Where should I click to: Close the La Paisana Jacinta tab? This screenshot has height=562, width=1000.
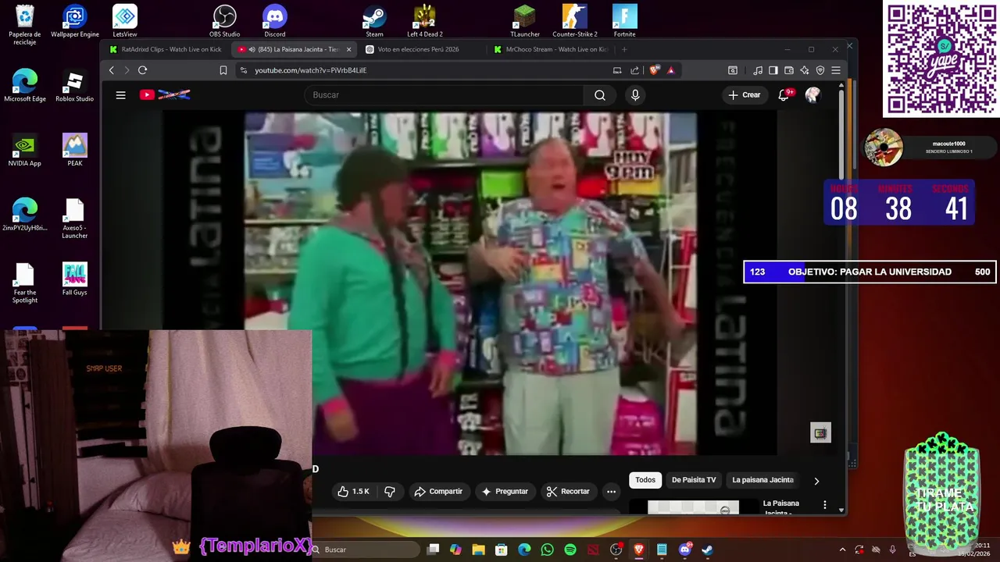click(348, 49)
